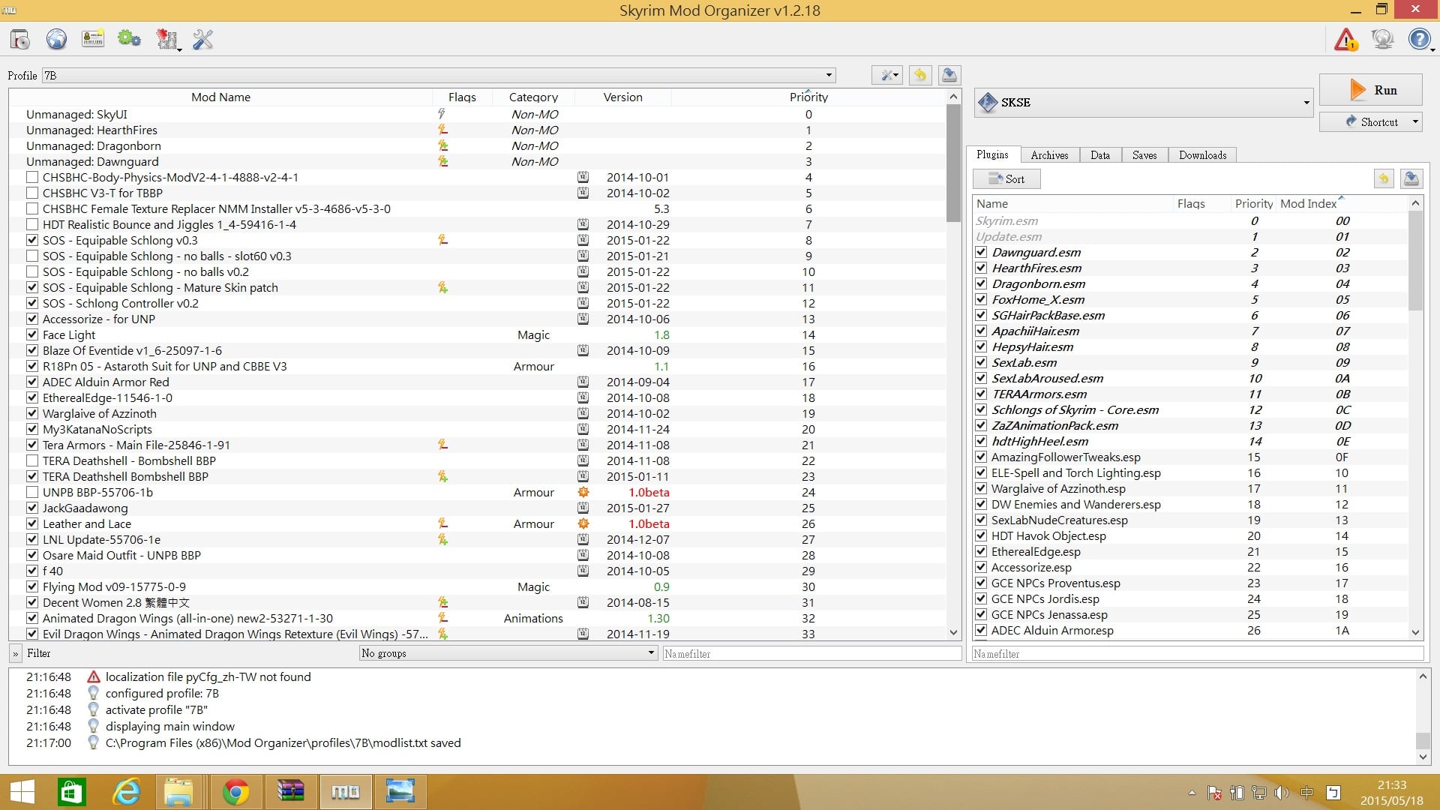This screenshot has width=1440, height=810.
Task: Switch to the Archives tab
Action: [x=1049, y=155]
